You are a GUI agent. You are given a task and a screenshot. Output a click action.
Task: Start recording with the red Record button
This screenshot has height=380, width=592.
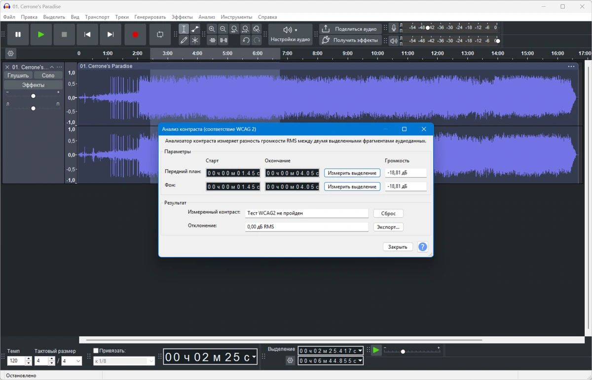click(135, 35)
